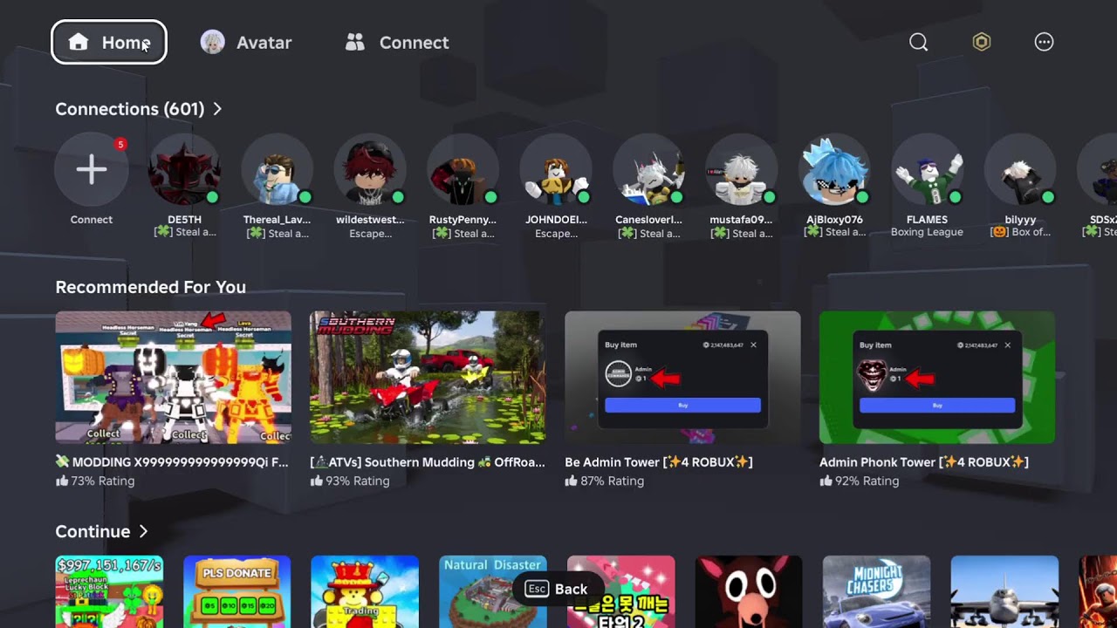Viewport: 1117px width, 628px height.
Task: Click the plus Connect button
Action: (x=92, y=169)
